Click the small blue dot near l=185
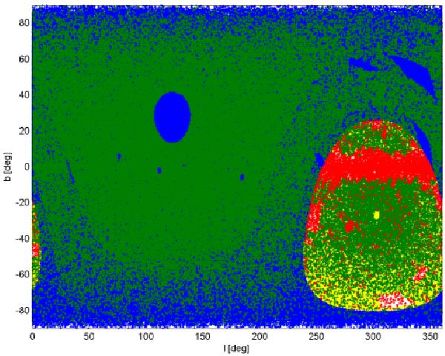 (x=243, y=177)
